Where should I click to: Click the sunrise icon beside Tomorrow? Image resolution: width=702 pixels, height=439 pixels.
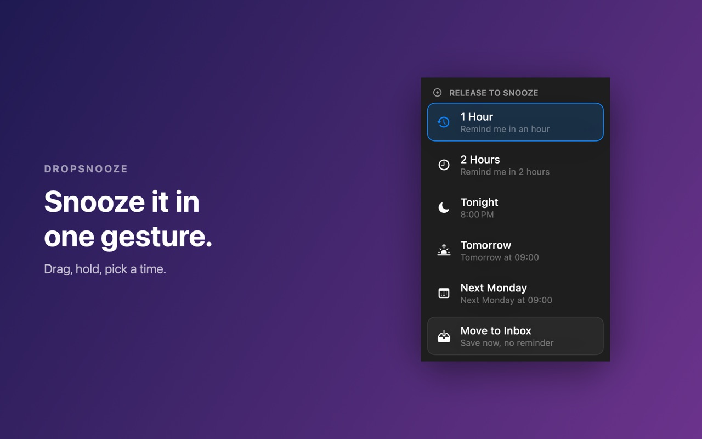coord(444,250)
